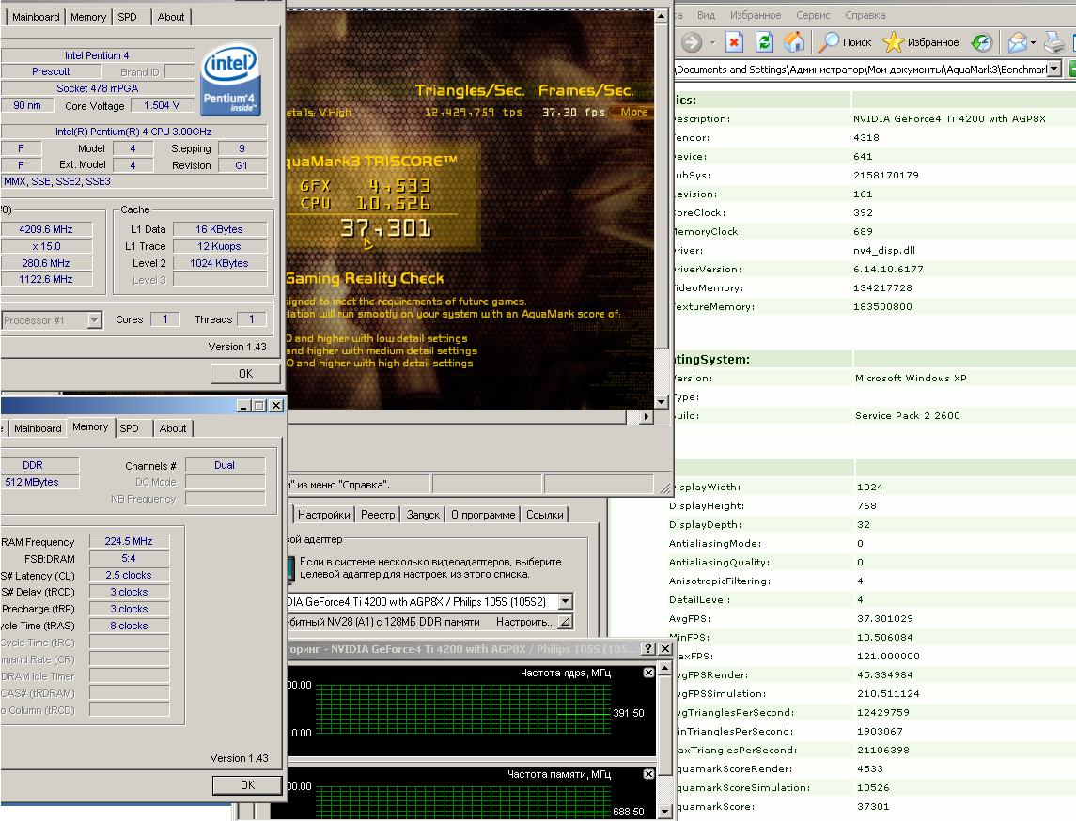Viewport: 1076px width, 821px height.
Task: Click the 224.5 MHz DRAM frequency value
Action: [x=129, y=541]
